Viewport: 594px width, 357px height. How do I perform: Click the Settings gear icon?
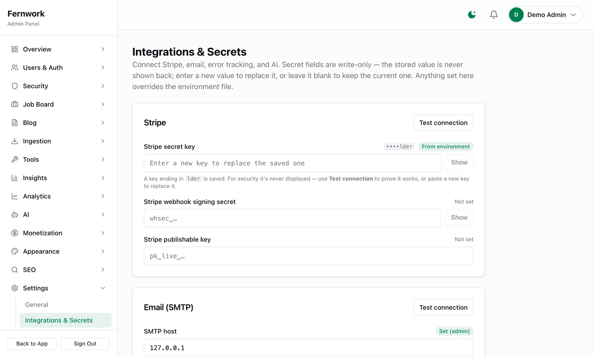pyautogui.click(x=15, y=288)
